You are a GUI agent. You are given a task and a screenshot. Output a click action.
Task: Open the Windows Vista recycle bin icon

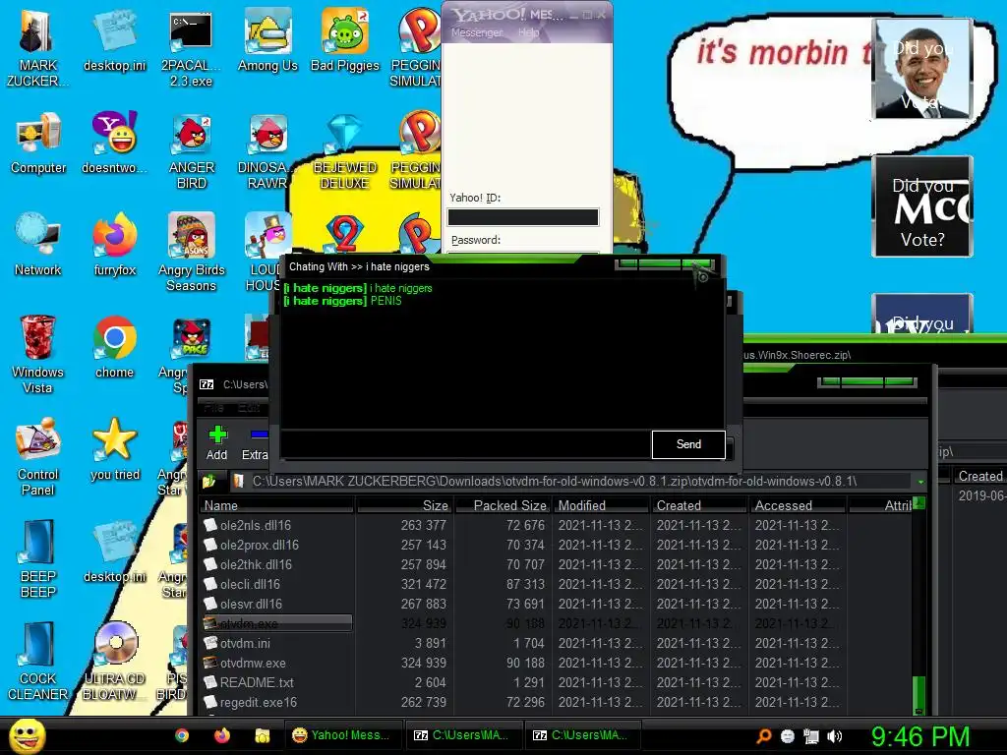(37, 354)
